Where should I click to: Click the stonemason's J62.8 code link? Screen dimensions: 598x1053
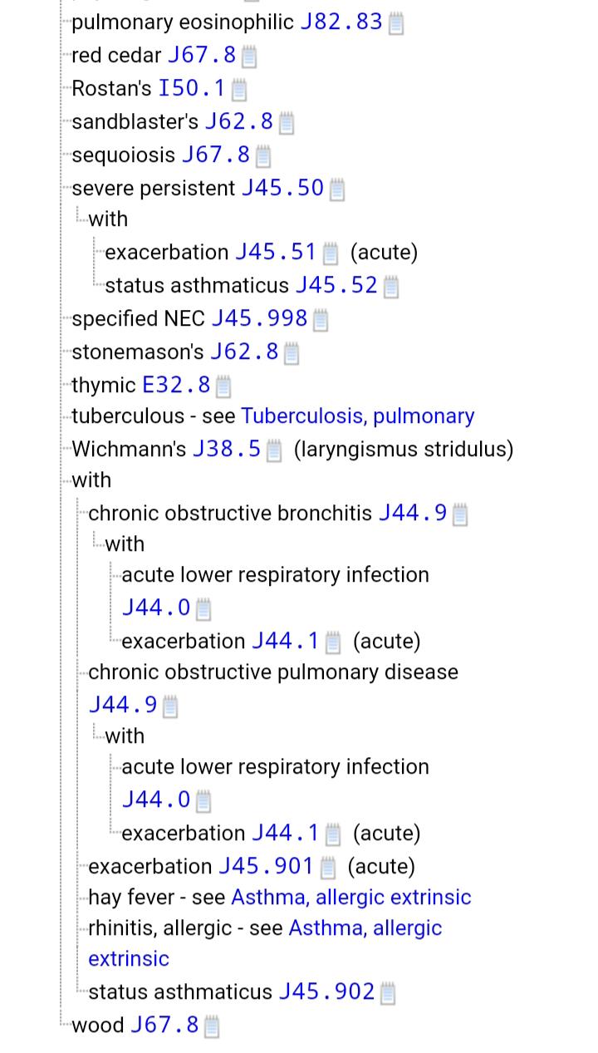244,352
